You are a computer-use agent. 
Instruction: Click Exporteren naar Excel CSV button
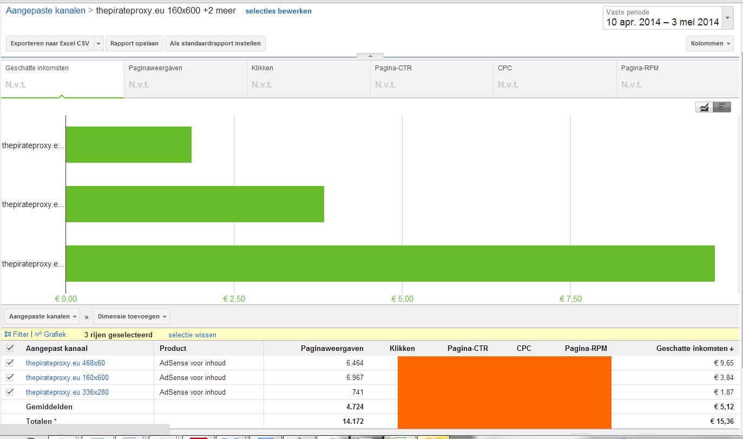point(50,43)
